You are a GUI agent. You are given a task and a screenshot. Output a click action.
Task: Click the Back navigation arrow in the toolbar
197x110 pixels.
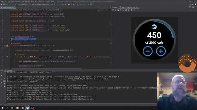click(x=10, y=5)
